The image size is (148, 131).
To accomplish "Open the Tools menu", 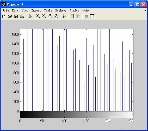I will [x=48, y=11].
